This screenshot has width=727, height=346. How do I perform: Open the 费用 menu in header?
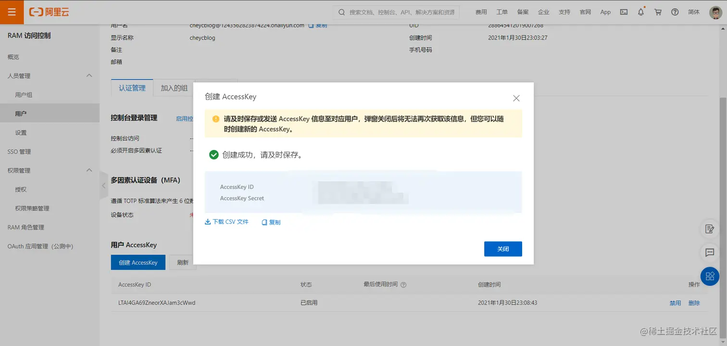click(x=481, y=12)
